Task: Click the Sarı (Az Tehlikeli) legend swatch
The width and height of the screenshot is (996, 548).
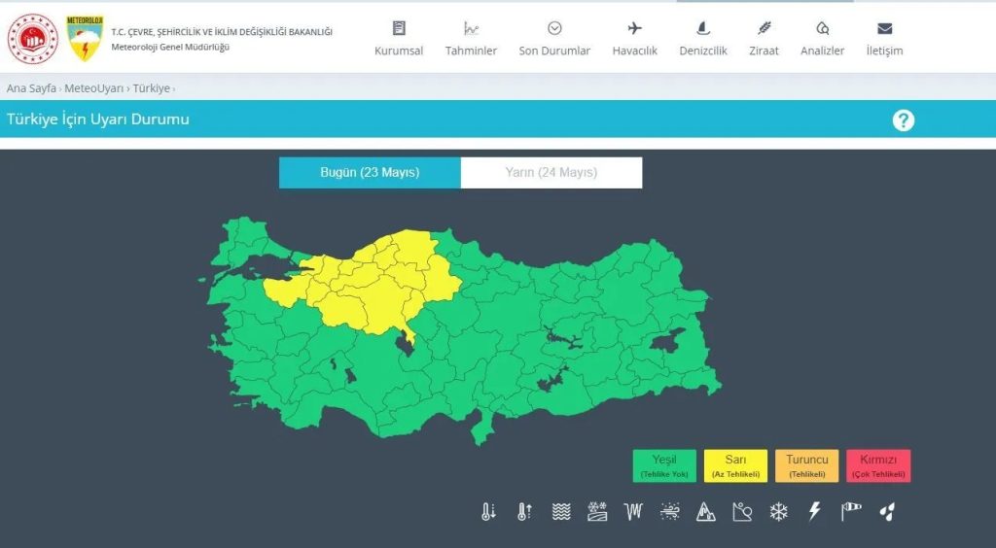Action: click(735, 466)
